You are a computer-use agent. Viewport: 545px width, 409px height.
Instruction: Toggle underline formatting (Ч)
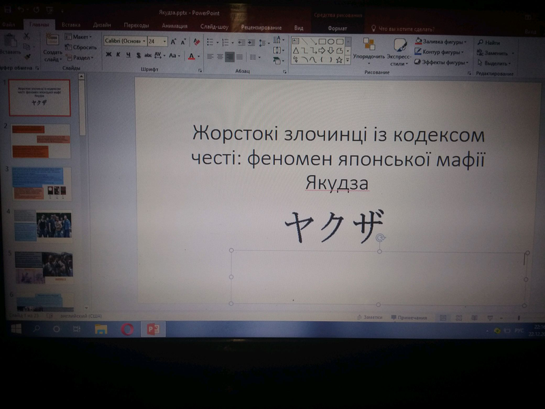[127, 55]
